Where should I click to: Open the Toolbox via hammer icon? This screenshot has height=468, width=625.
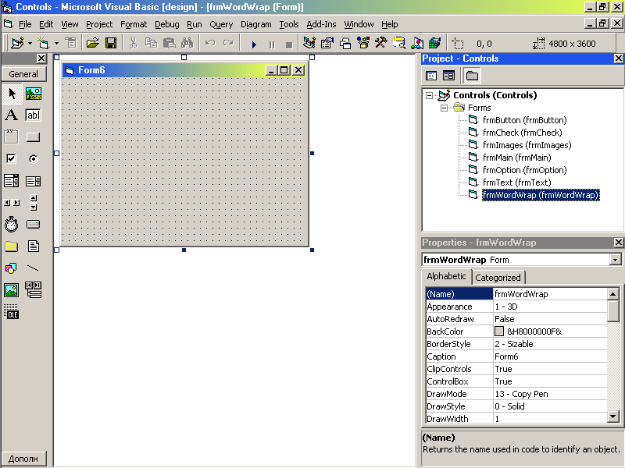coord(381,43)
